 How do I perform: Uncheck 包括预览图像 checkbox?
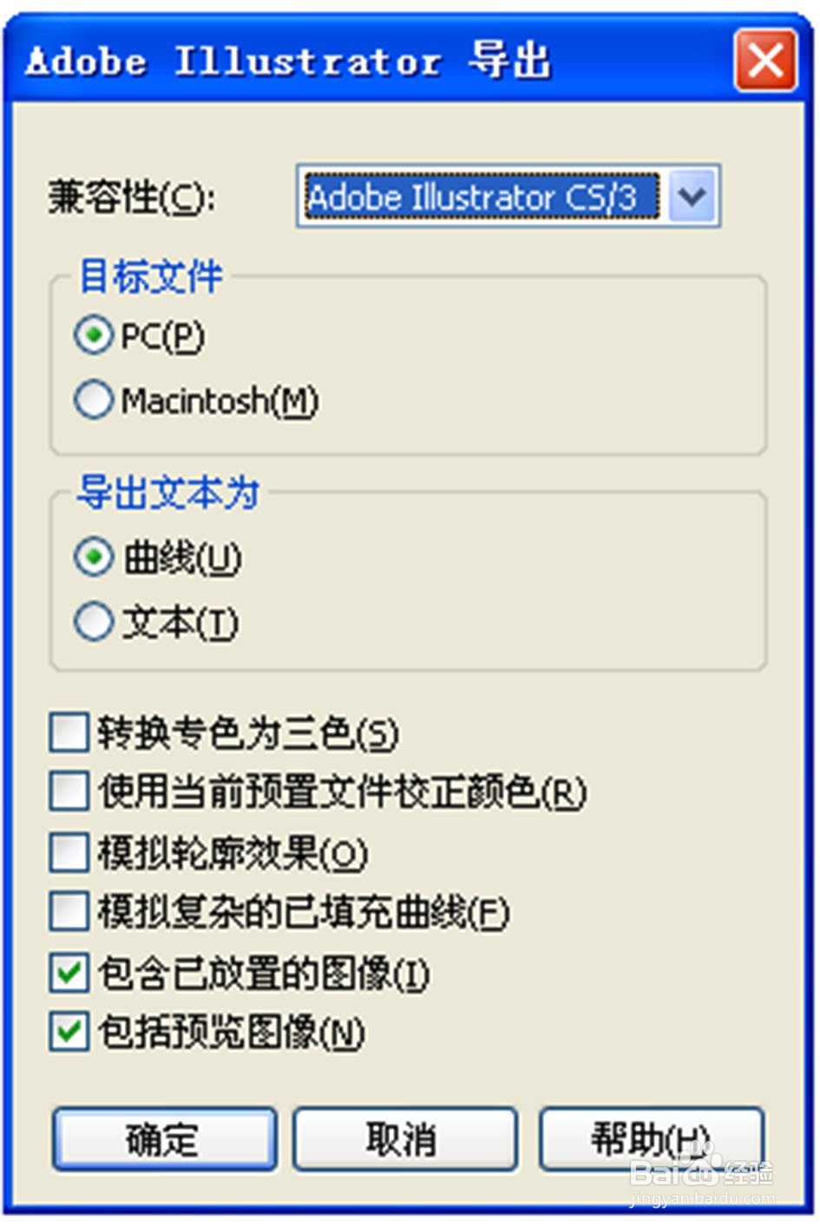(69, 1032)
